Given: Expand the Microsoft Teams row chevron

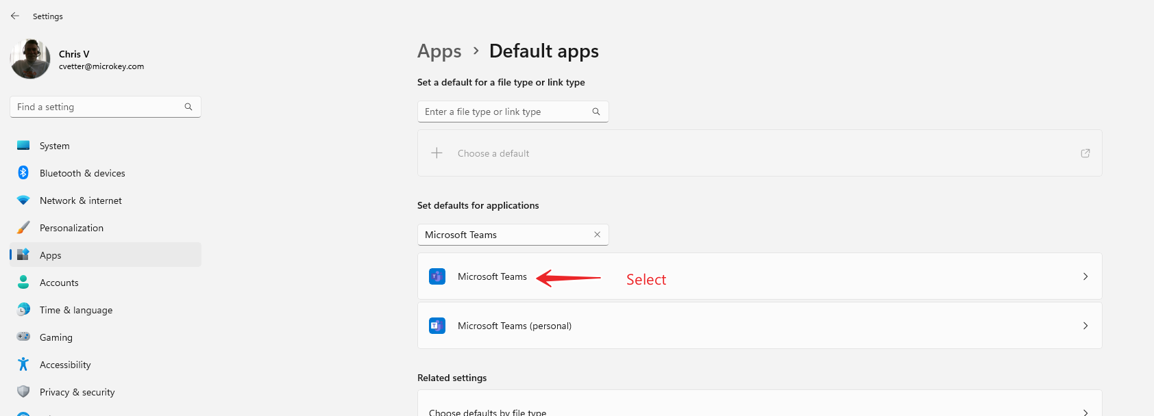Looking at the screenshot, I should 1085,276.
